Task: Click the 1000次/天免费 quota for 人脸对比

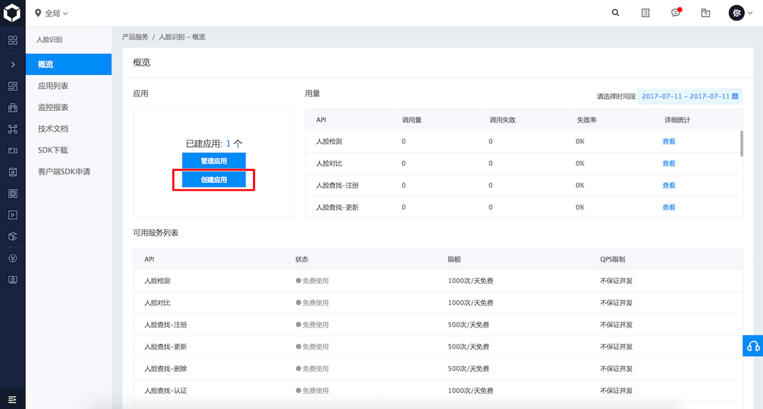Action: [x=471, y=303]
